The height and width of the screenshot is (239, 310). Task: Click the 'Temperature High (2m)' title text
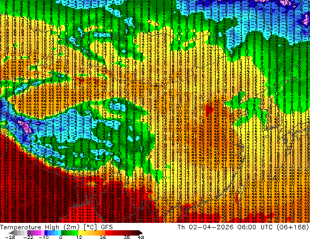[40, 227]
